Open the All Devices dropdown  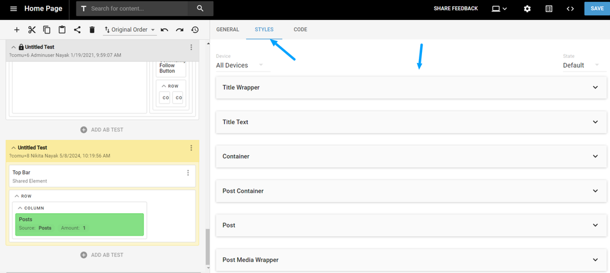(240, 65)
